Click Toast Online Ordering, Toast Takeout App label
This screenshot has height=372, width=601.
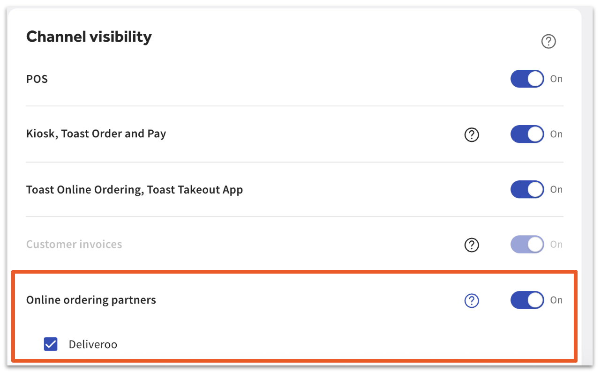135,190
